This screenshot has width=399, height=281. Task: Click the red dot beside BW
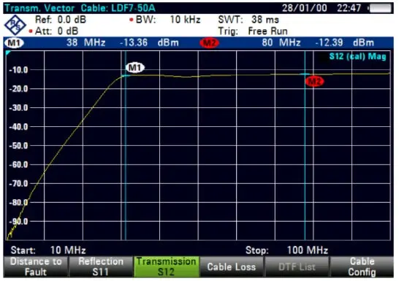coord(132,20)
